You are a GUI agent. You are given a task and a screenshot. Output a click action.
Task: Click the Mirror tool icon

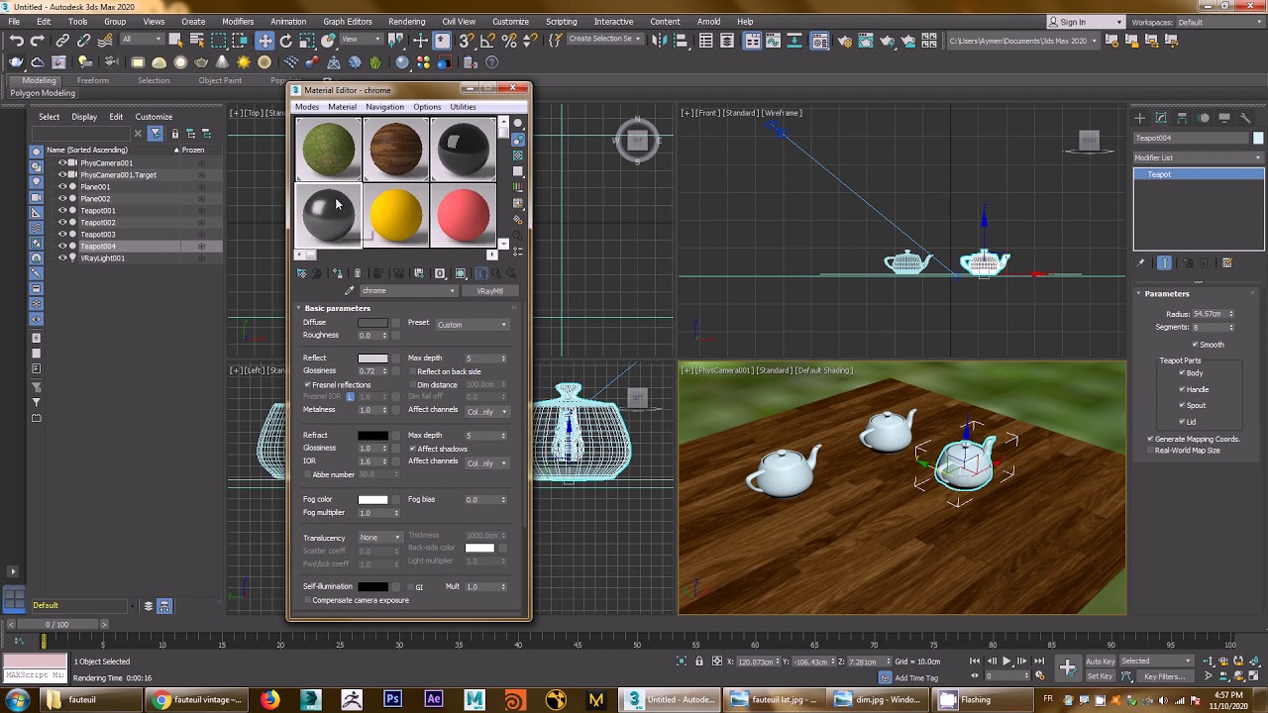click(x=659, y=41)
